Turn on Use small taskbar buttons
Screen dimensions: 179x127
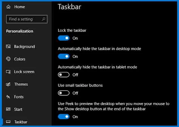[x=63, y=93]
